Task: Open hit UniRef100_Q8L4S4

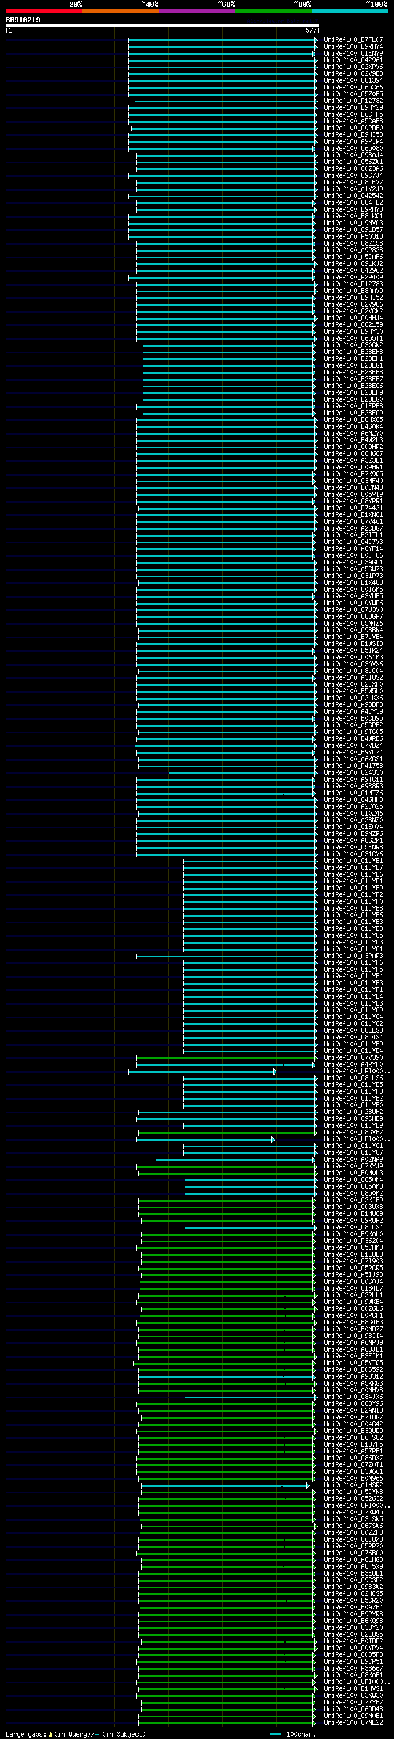Action: tap(353, 1038)
